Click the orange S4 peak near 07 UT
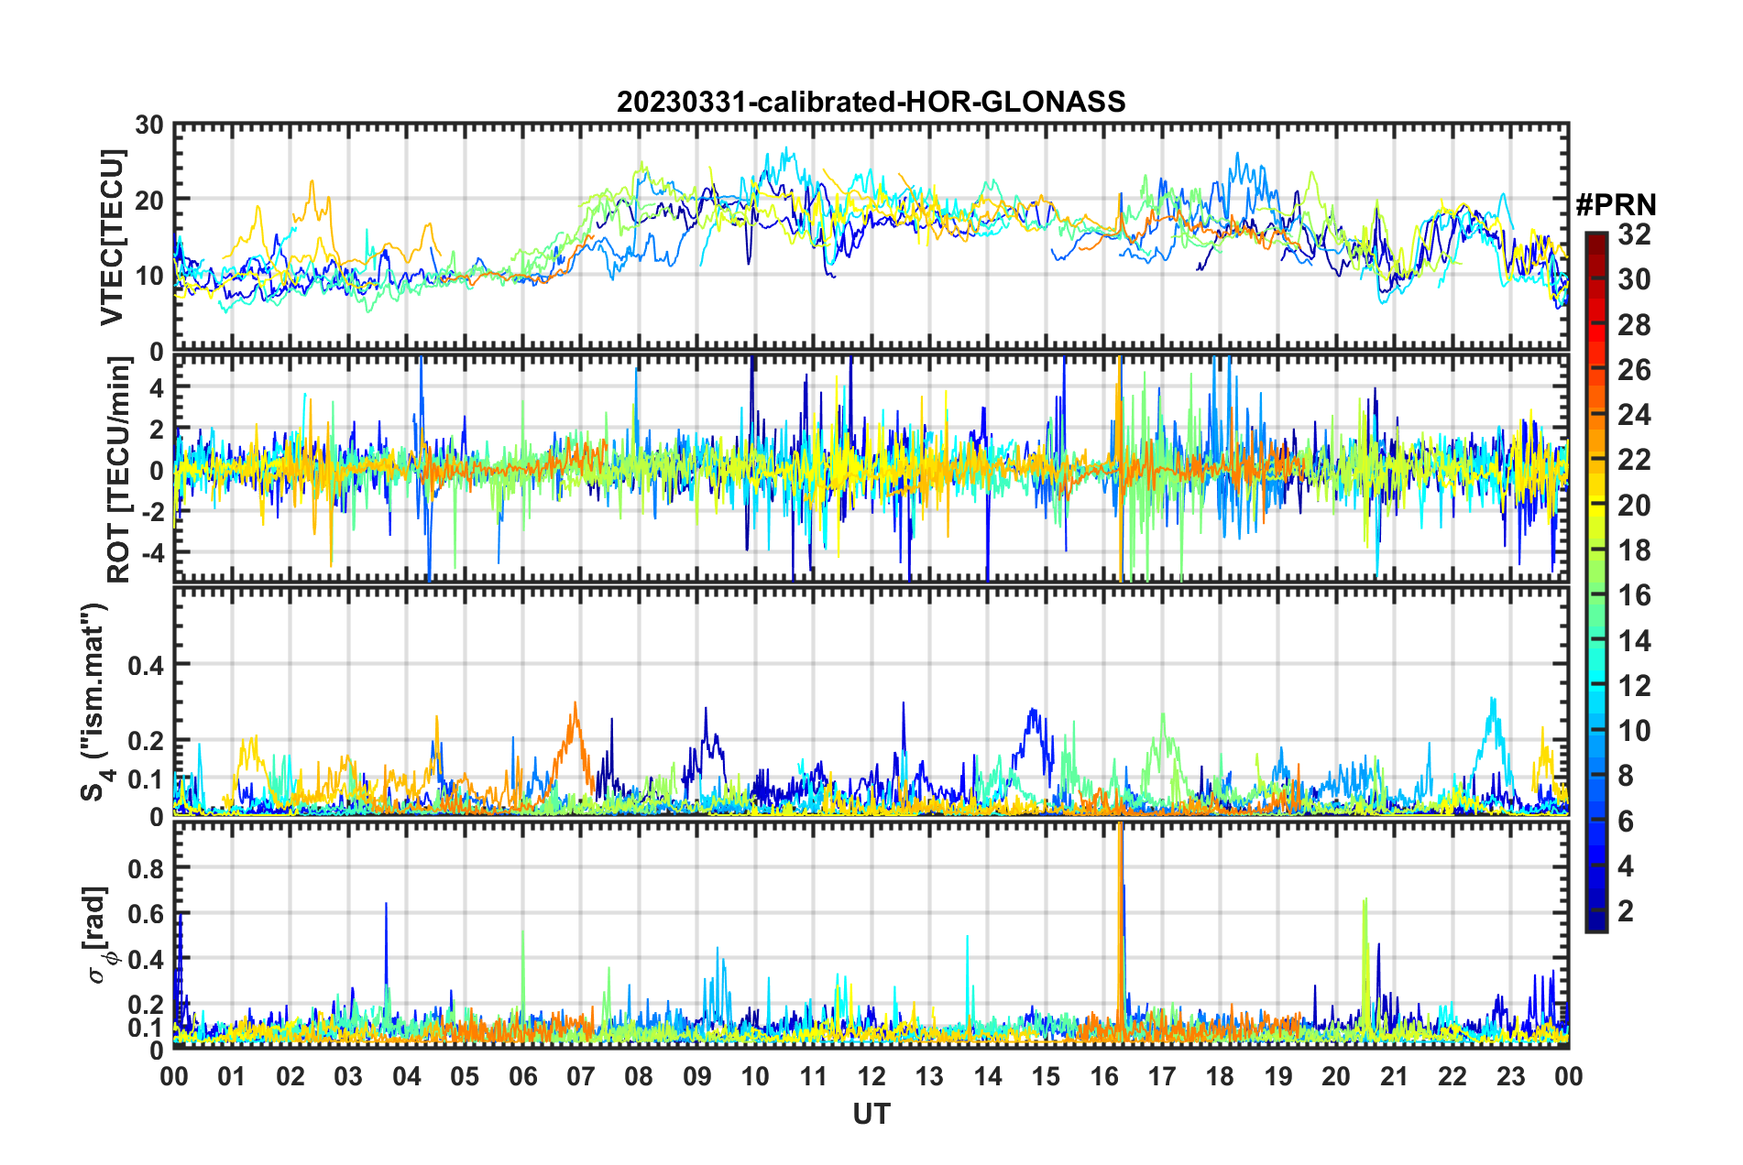This screenshot has height=1165, width=1743. [x=575, y=724]
